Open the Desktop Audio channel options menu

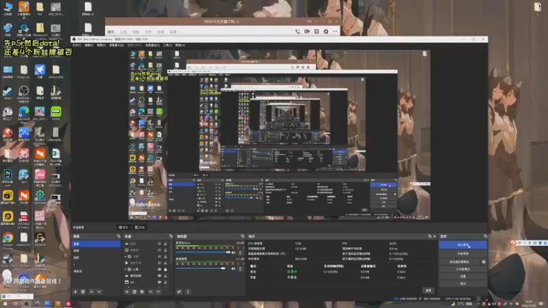point(240,268)
